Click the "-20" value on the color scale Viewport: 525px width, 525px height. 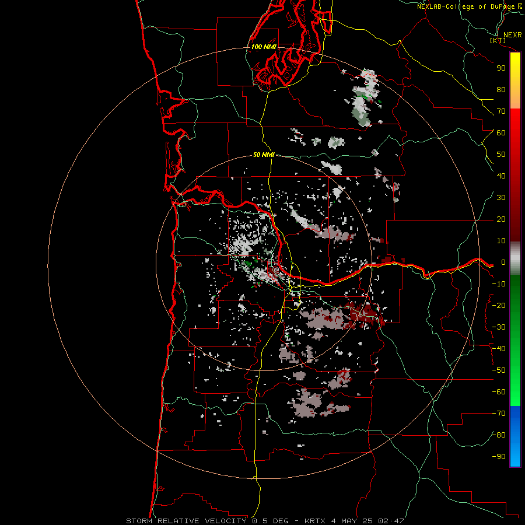click(x=499, y=305)
